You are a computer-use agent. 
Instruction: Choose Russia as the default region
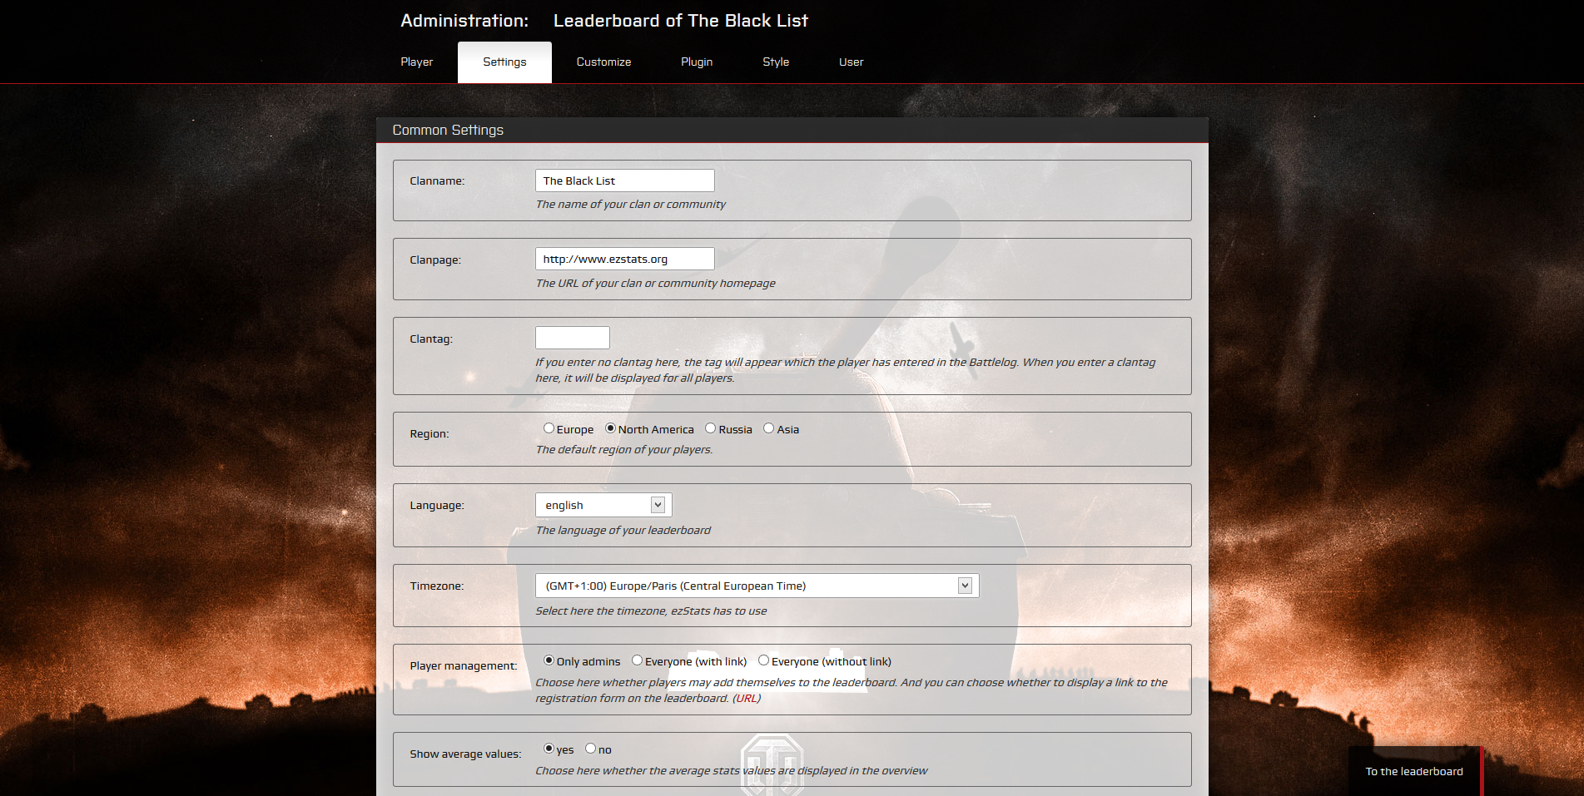(x=709, y=428)
